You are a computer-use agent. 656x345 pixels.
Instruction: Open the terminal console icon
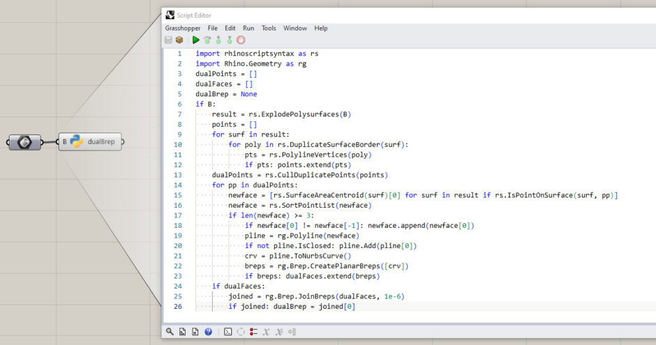pyautogui.click(x=228, y=332)
